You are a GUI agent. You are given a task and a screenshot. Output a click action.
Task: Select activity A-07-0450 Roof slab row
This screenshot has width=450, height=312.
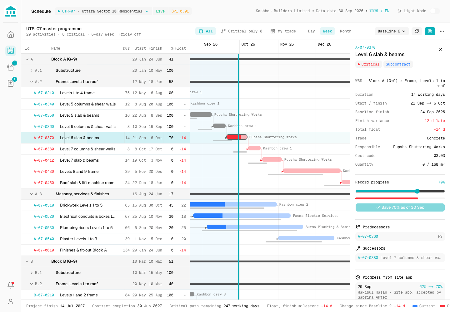[x=106, y=183]
